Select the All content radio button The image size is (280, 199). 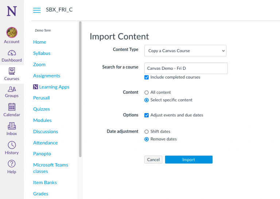[147, 92]
